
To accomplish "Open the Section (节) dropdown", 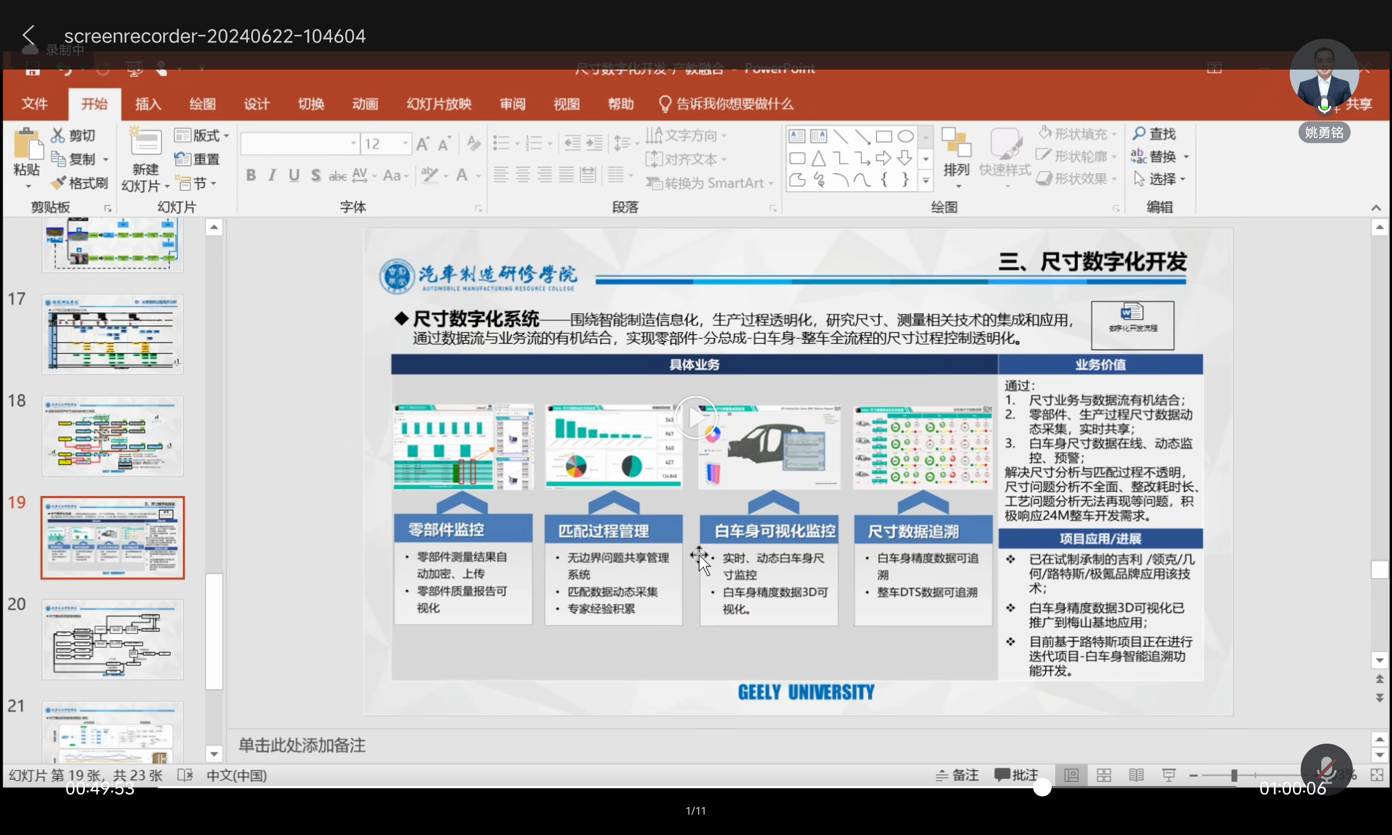I will tap(196, 183).
